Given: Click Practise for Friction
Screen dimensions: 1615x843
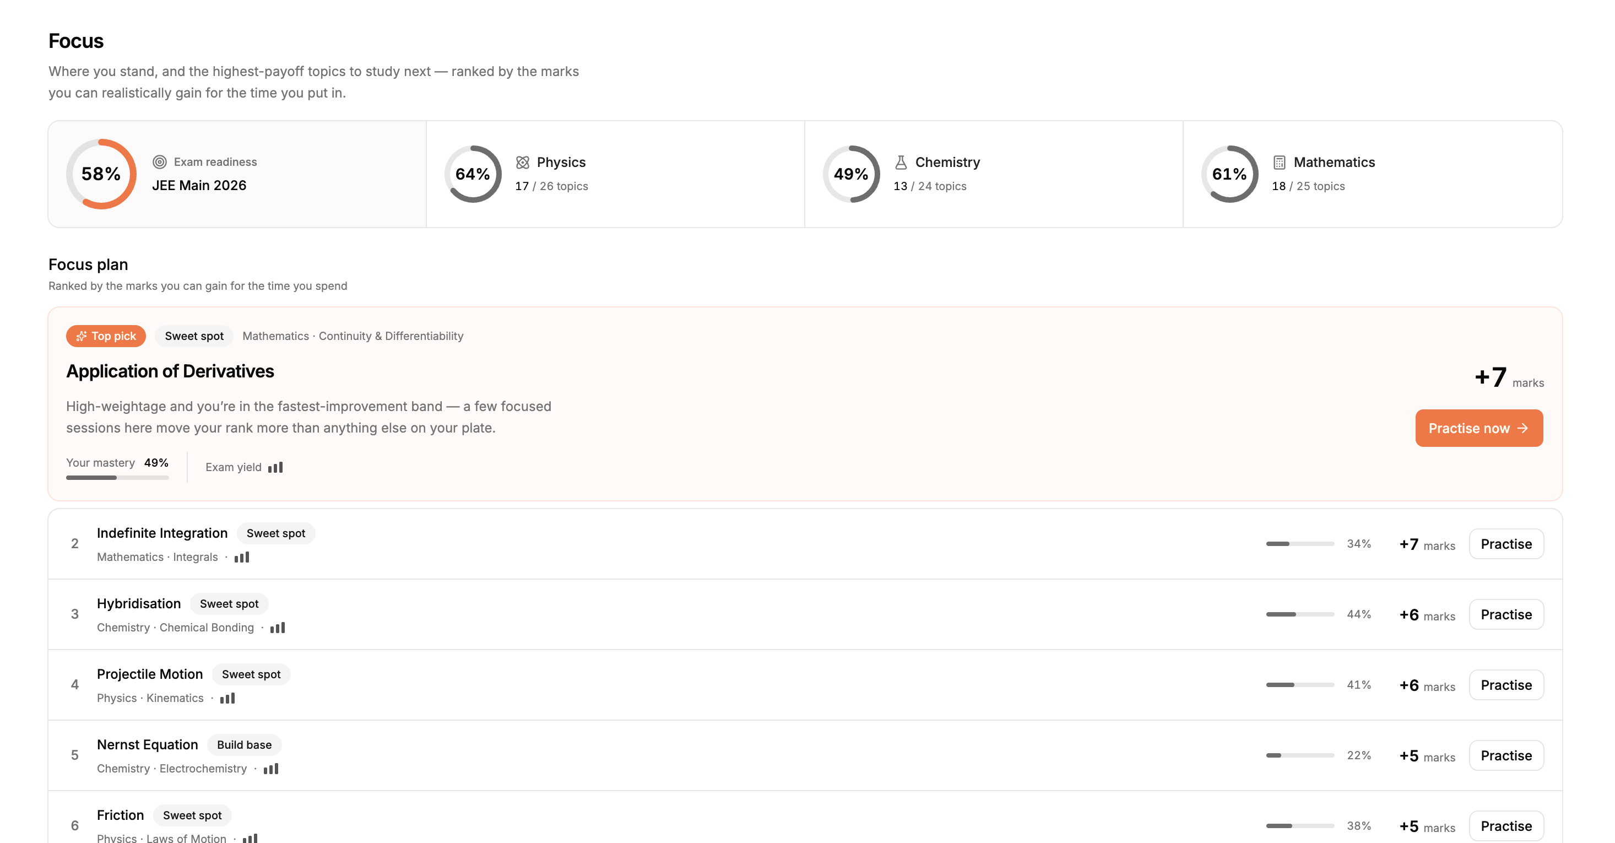Looking at the screenshot, I should tap(1506, 826).
